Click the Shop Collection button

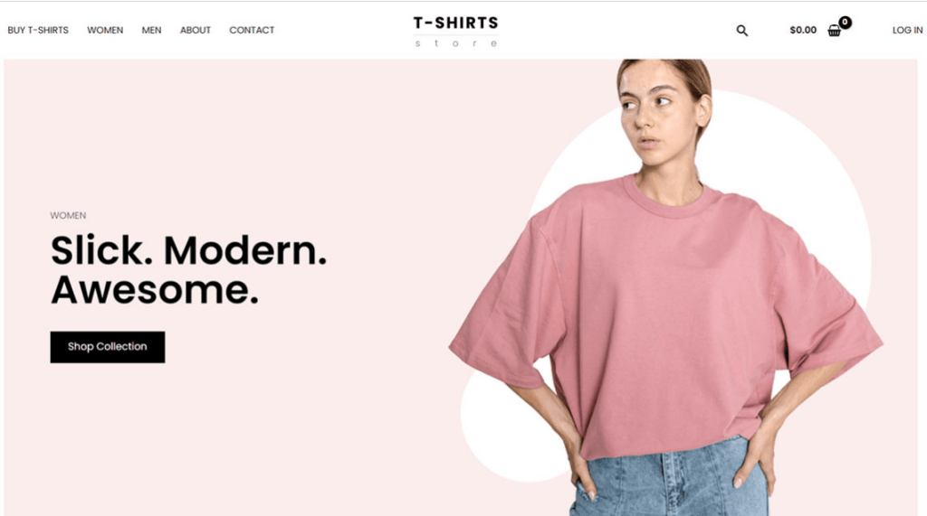click(x=108, y=347)
